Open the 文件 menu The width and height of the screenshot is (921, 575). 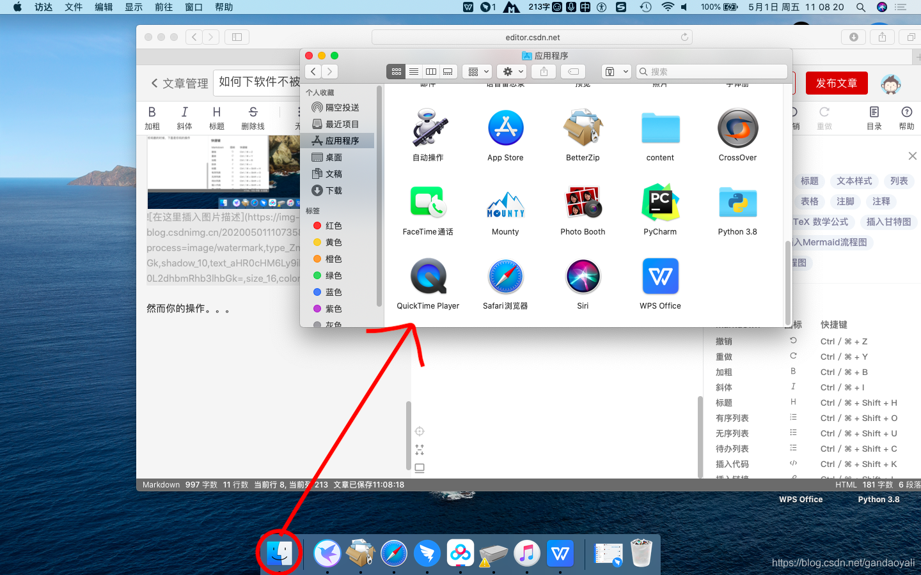pyautogui.click(x=74, y=7)
